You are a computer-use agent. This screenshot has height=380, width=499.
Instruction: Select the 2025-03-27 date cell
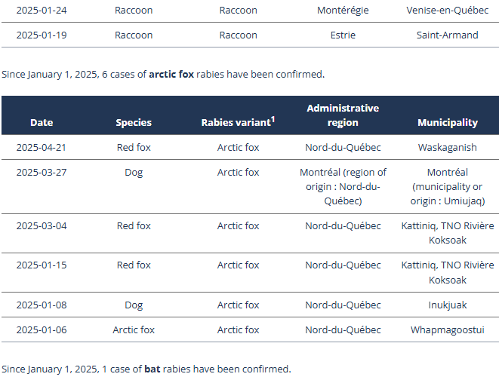[x=42, y=172]
